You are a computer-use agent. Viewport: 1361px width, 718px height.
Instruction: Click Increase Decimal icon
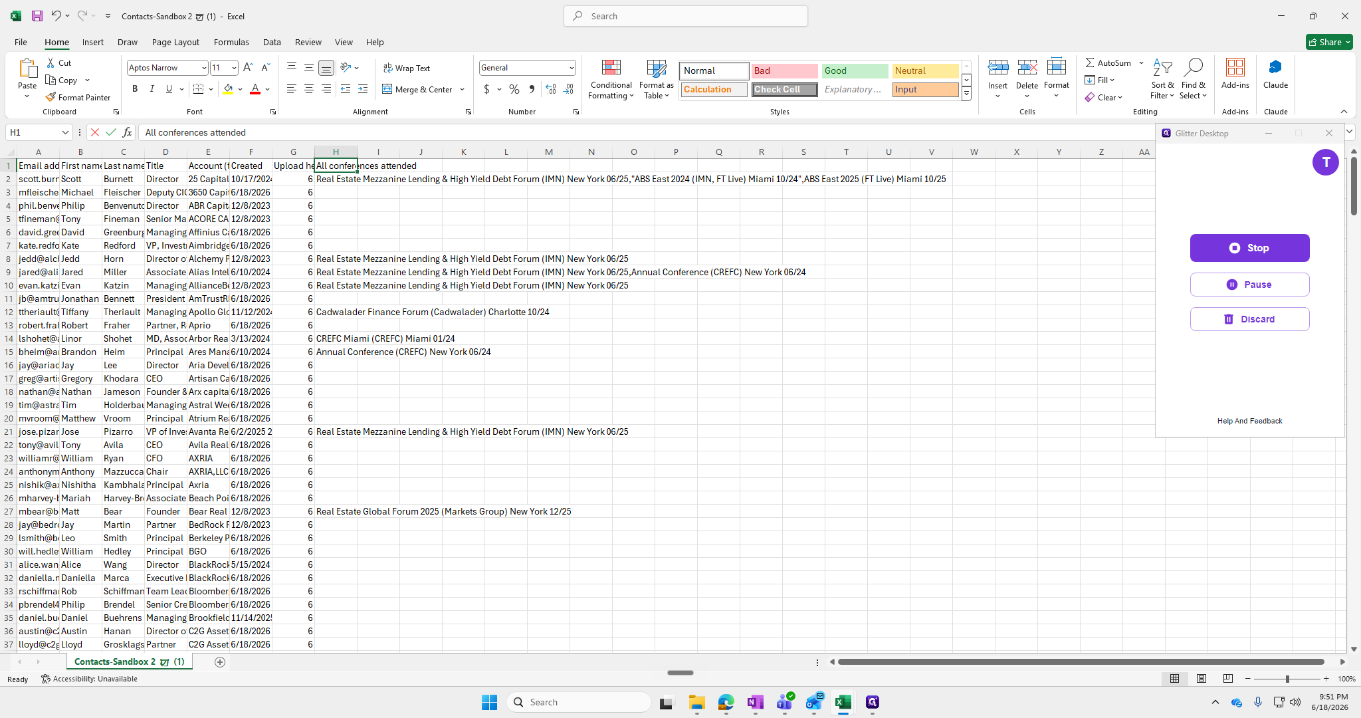coord(551,89)
